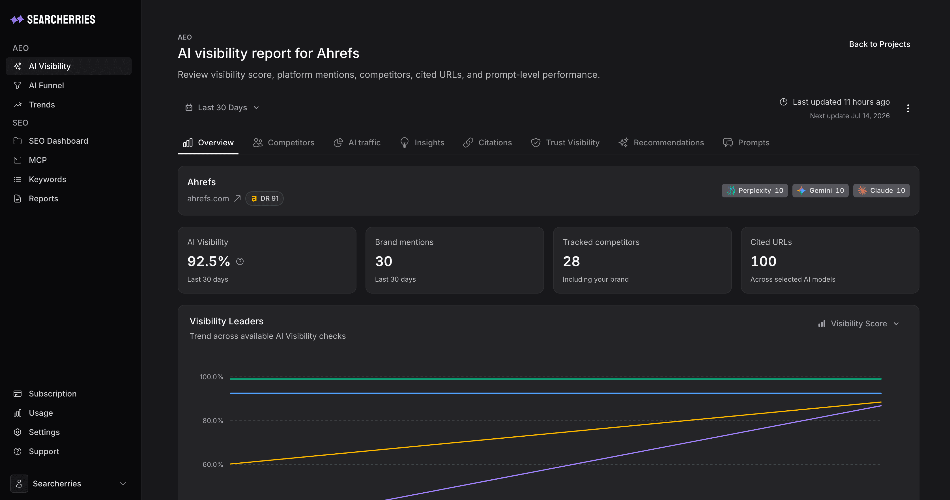Switch to the Citations tab

point(487,143)
